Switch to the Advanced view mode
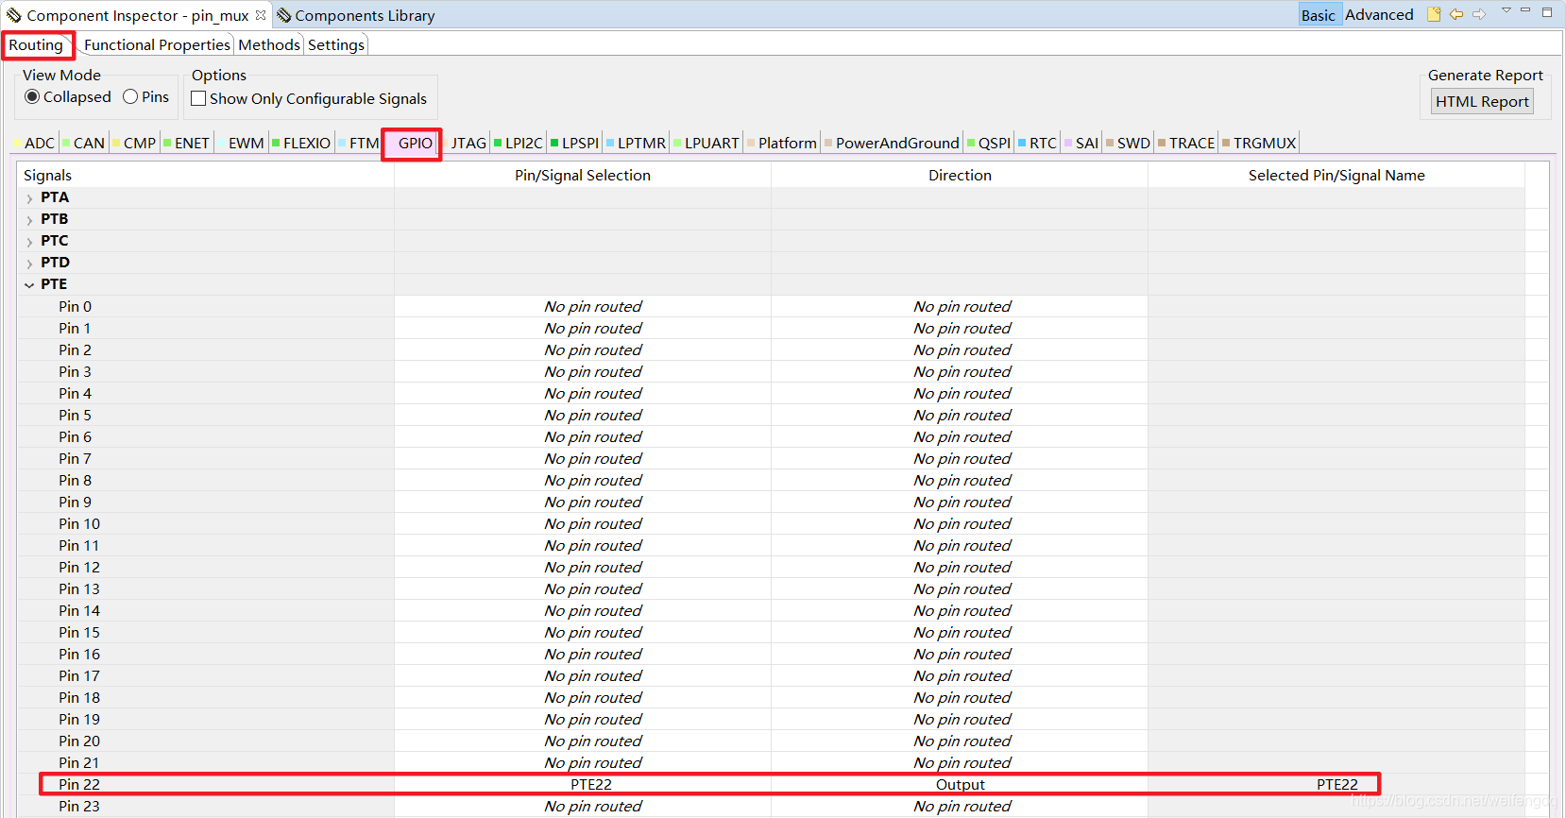The width and height of the screenshot is (1566, 818). coord(1379,15)
